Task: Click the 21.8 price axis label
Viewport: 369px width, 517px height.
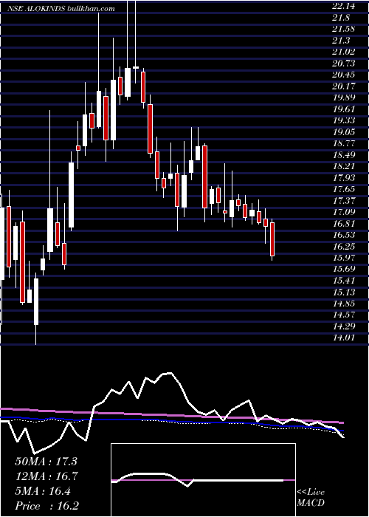Action: pos(341,17)
